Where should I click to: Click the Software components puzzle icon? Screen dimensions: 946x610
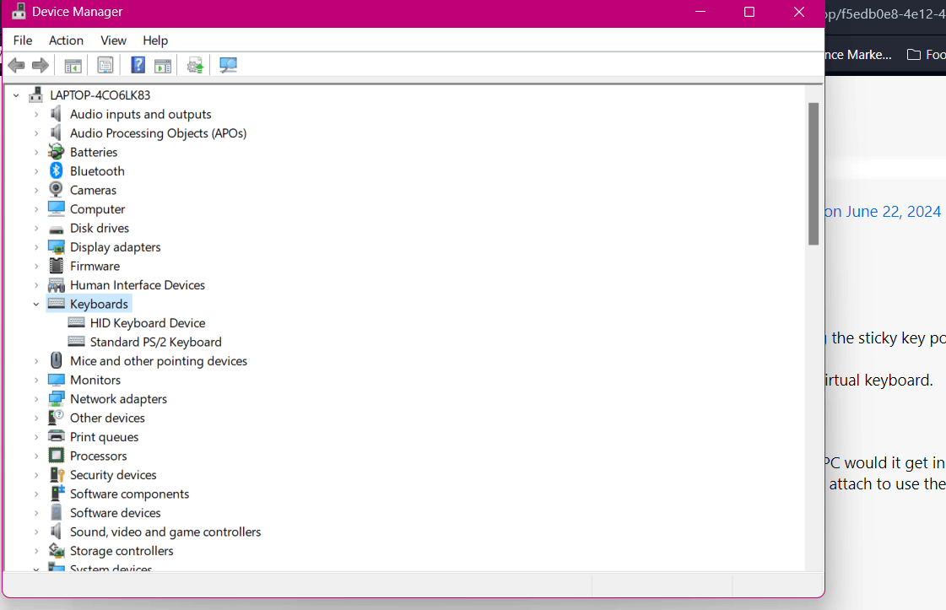pos(57,493)
